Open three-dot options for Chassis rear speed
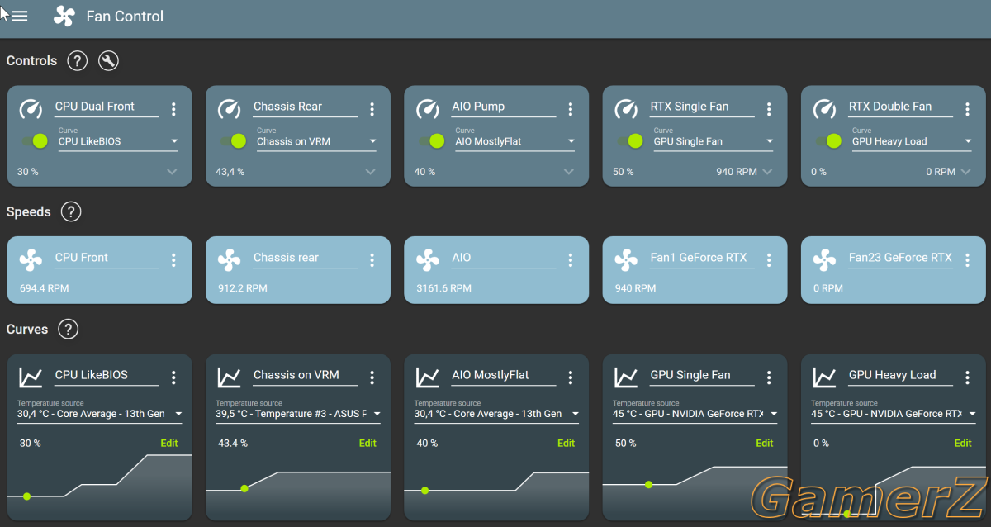Image resolution: width=991 pixels, height=527 pixels. [x=372, y=260]
